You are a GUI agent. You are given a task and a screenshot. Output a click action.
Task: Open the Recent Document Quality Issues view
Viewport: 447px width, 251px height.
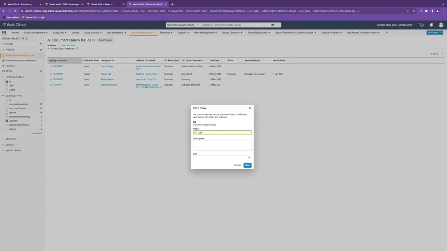[x=21, y=61]
